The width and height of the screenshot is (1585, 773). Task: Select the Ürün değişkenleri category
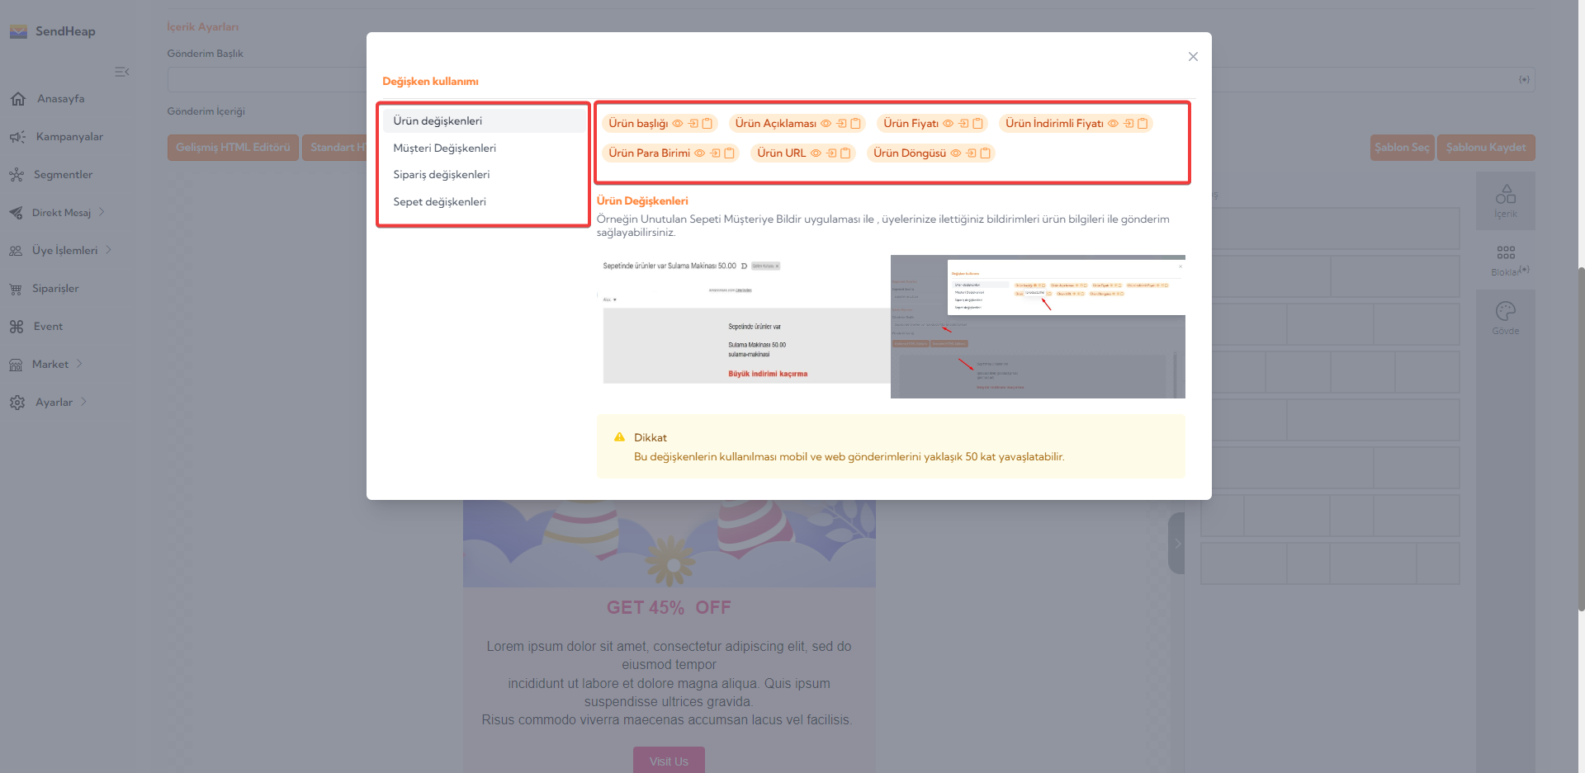(484, 121)
